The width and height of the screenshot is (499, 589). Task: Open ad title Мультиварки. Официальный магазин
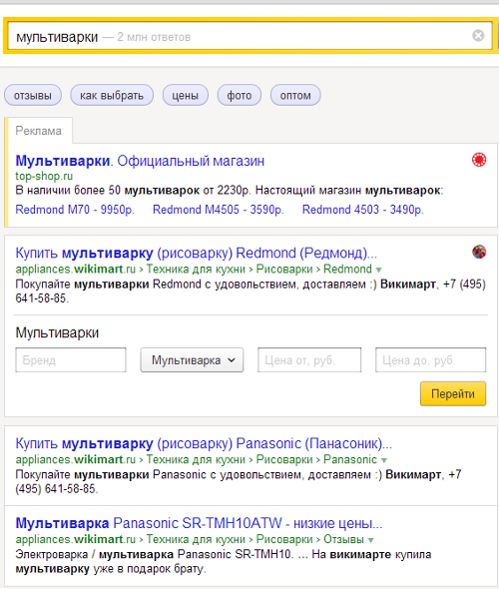click(x=140, y=161)
